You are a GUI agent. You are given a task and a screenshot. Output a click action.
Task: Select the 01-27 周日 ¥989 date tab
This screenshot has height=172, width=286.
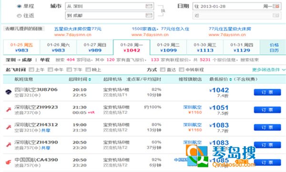tap(95, 48)
